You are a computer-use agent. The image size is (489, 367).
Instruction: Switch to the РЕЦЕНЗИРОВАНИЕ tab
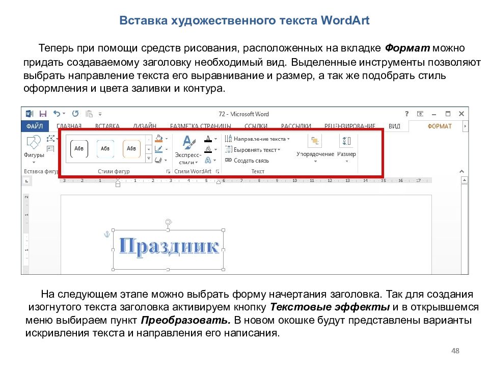point(350,126)
